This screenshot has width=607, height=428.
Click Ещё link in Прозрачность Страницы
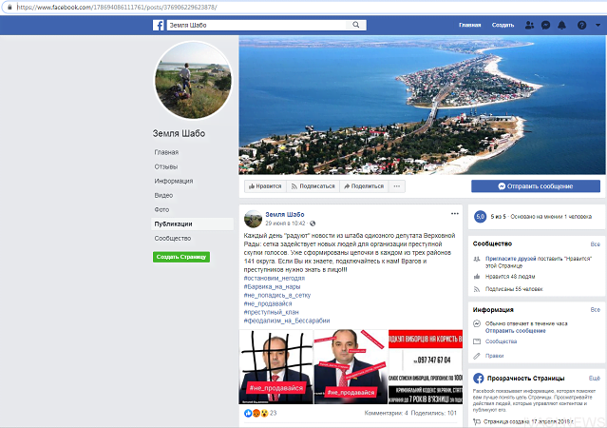point(595,379)
